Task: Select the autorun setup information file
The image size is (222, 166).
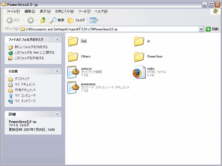Action: [x=73, y=72]
